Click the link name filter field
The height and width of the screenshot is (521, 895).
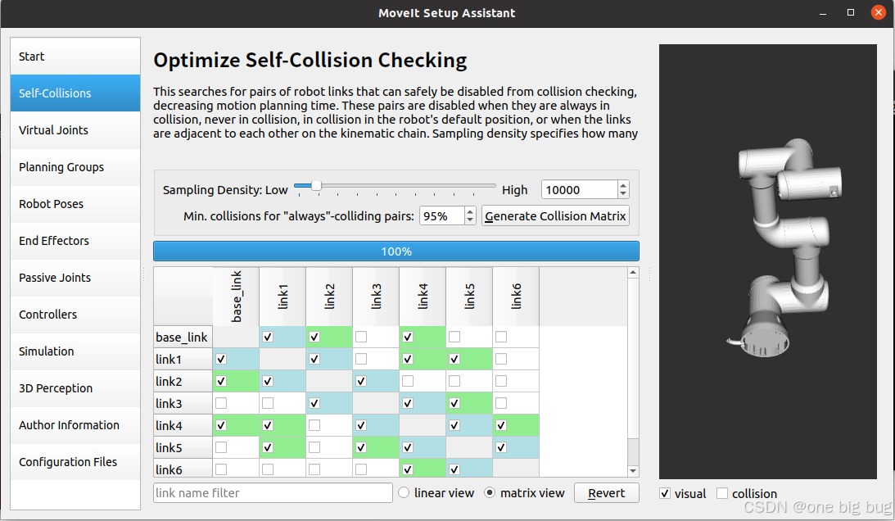pos(273,493)
